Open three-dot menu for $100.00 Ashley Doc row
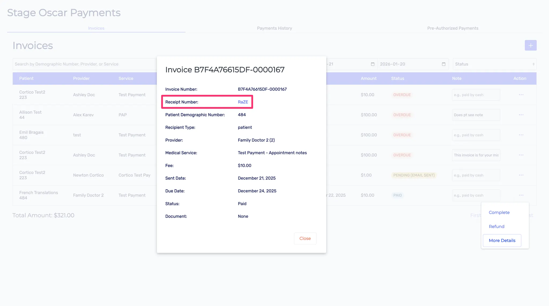549x306 pixels. point(521,155)
